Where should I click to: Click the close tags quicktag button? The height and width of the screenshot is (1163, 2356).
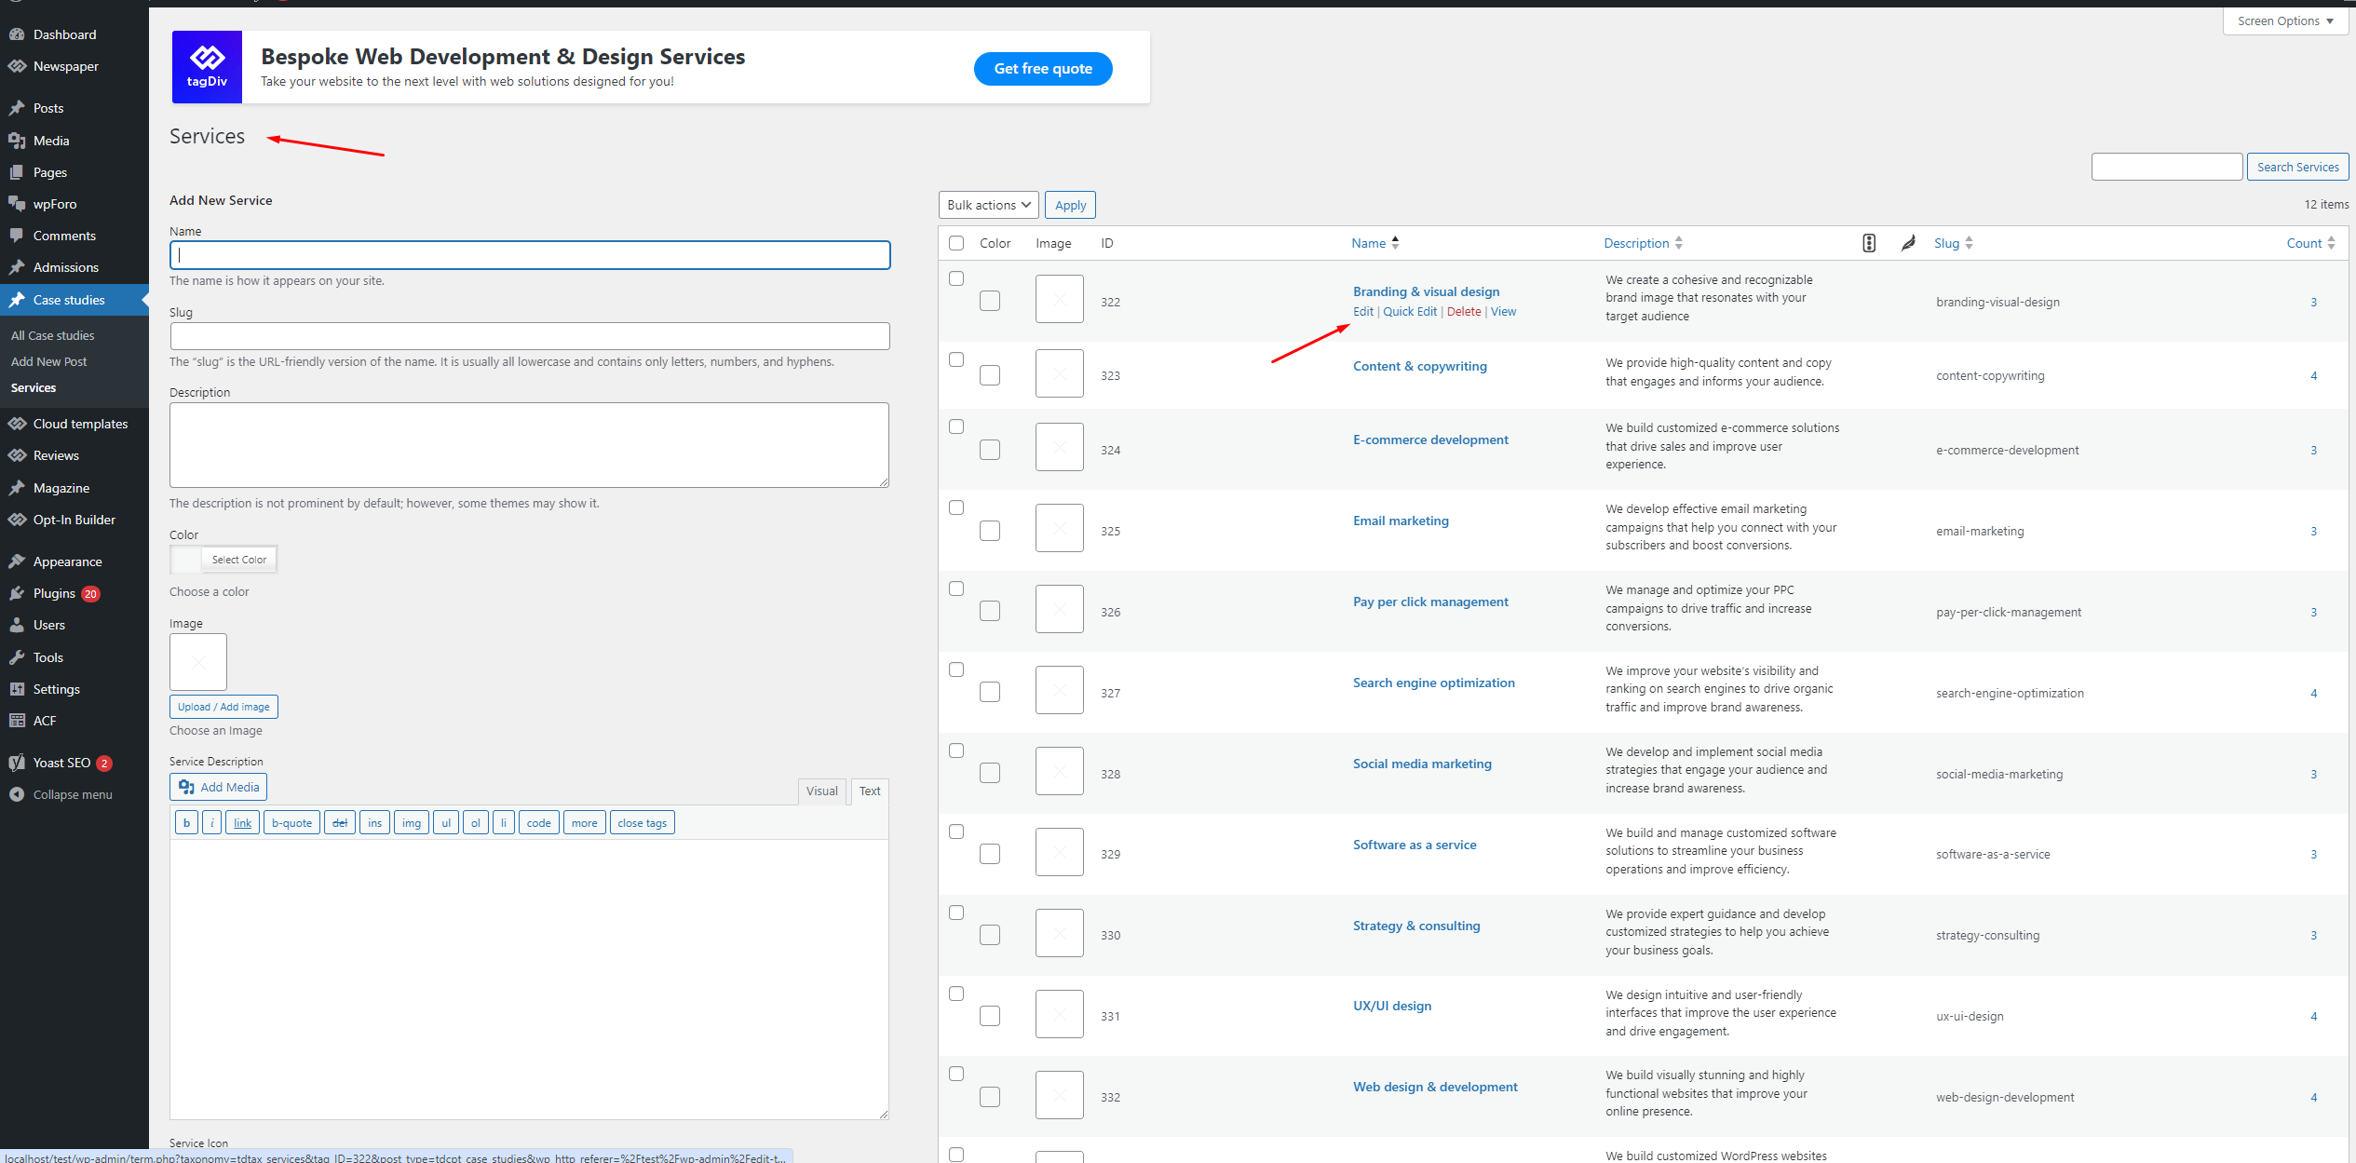coord(642,822)
